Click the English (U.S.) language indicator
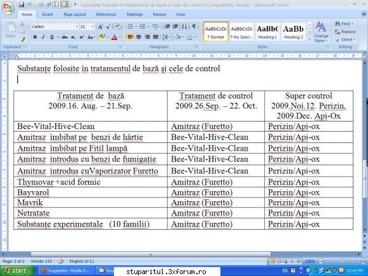The width and height of the screenshot is (368, 276). 82,261
